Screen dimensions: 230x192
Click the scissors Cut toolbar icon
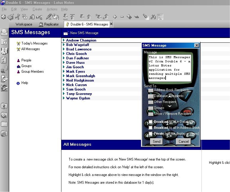pos(18,17)
